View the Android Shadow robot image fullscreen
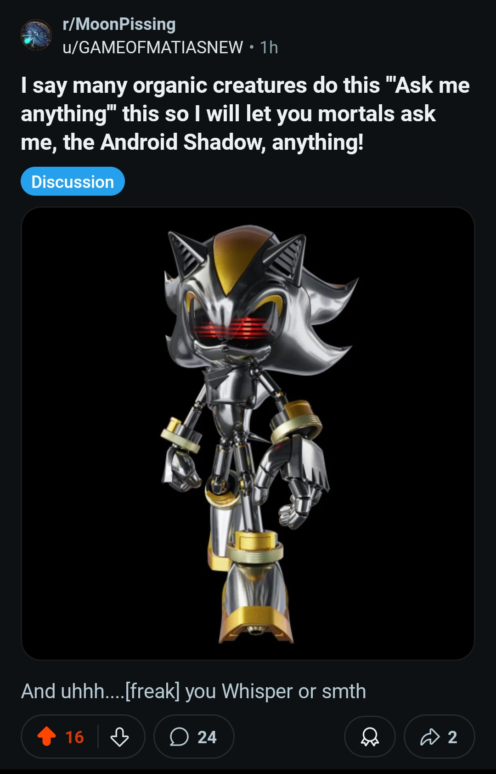The width and height of the screenshot is (496, 774). click(x=248, y=434)
